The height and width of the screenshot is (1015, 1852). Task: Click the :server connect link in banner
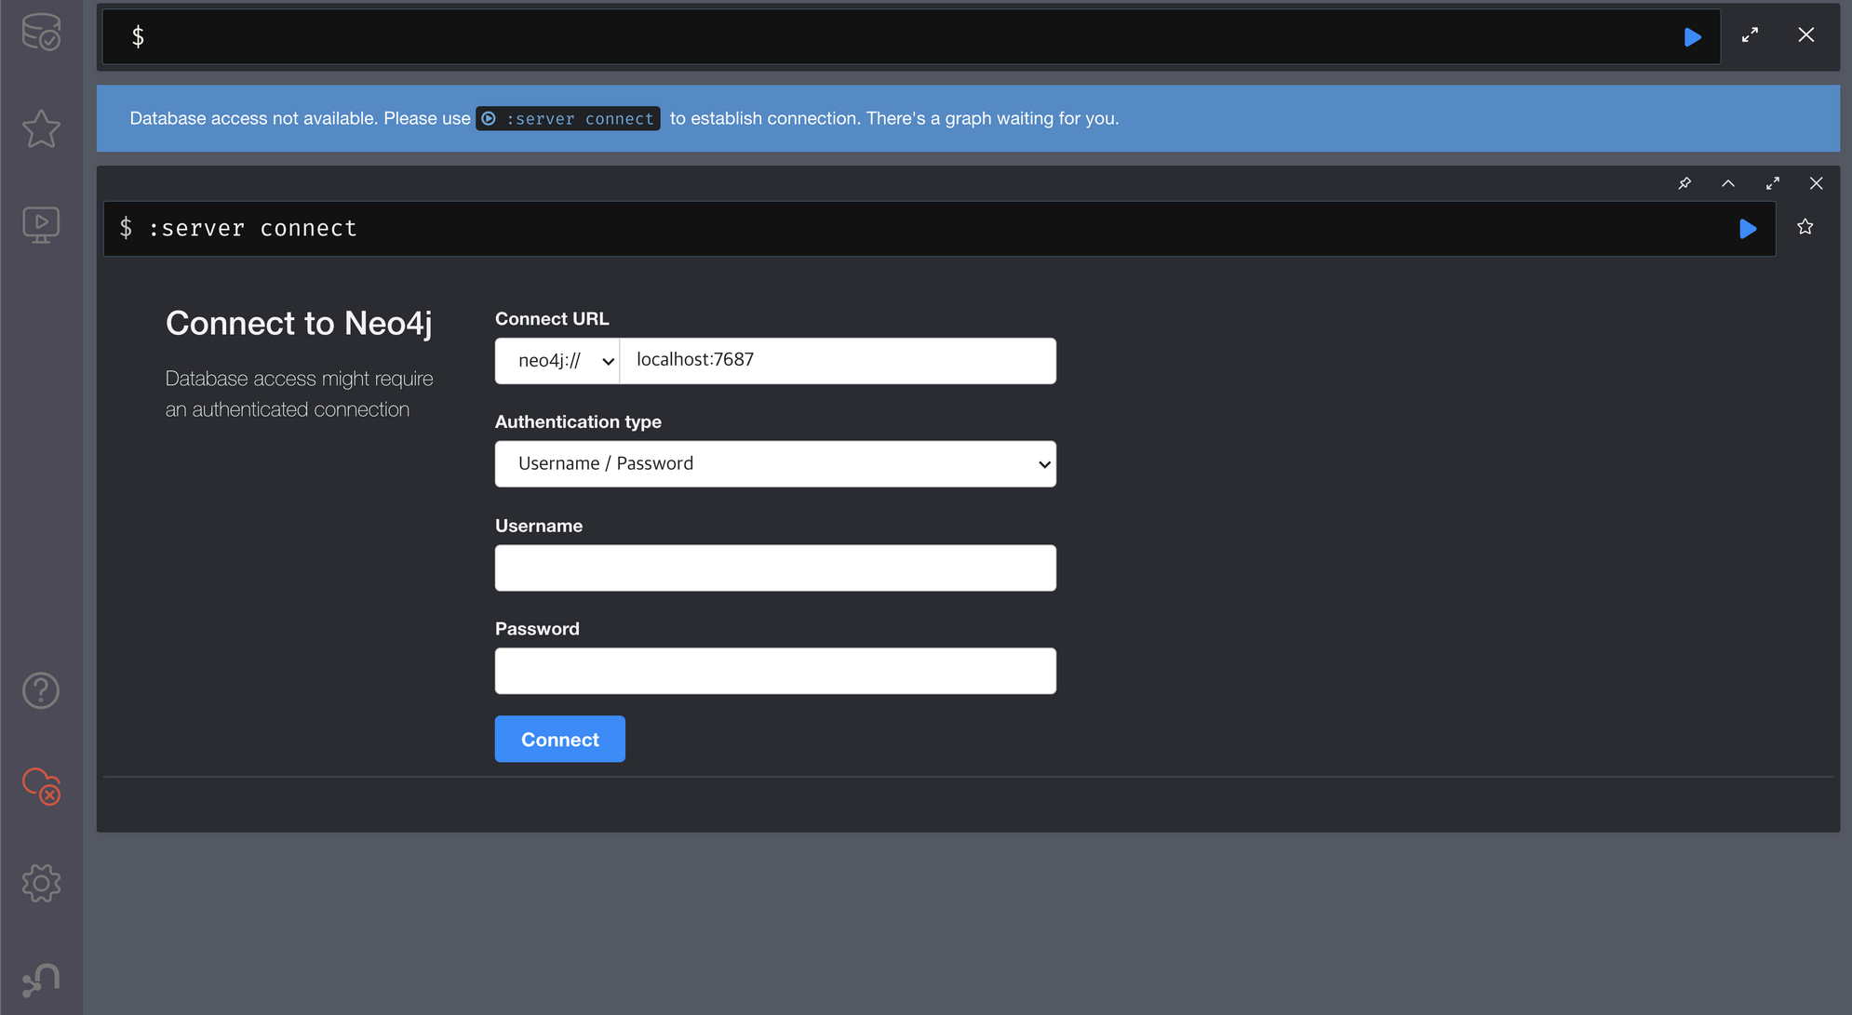click(x=568, y=119)
